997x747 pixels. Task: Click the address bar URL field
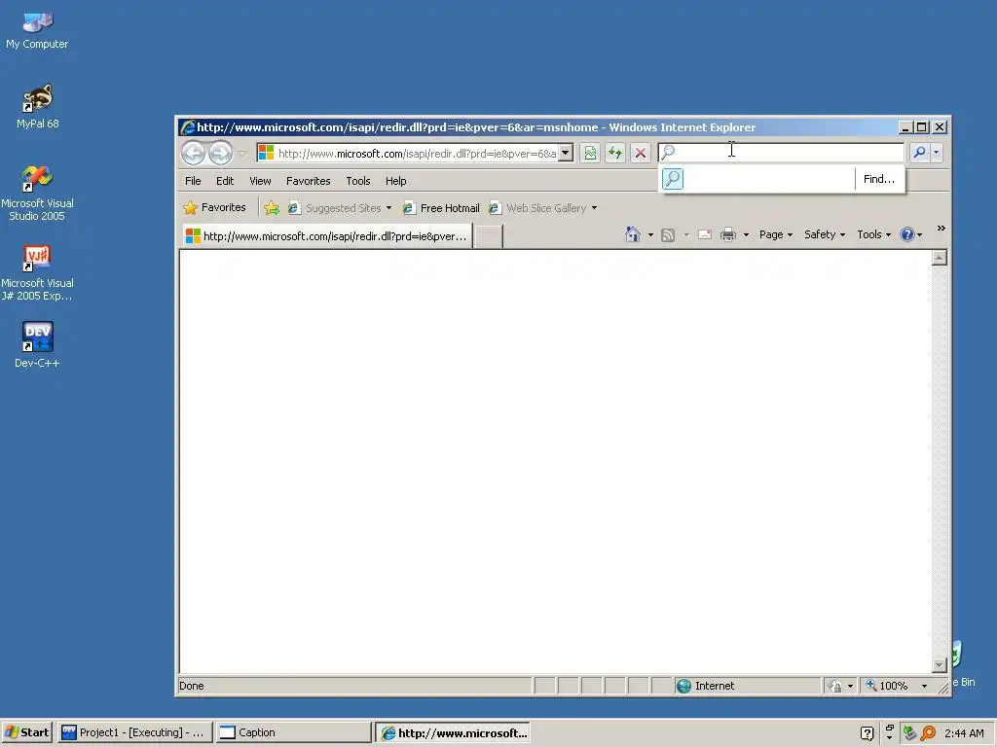point(417,153)
